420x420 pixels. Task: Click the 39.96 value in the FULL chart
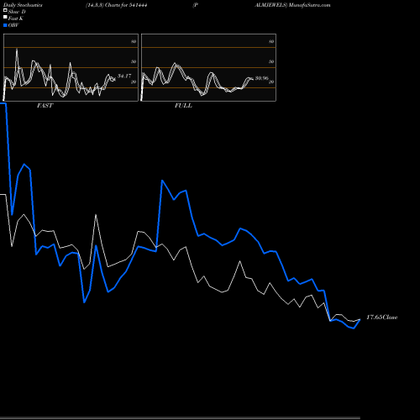[262, 78]
